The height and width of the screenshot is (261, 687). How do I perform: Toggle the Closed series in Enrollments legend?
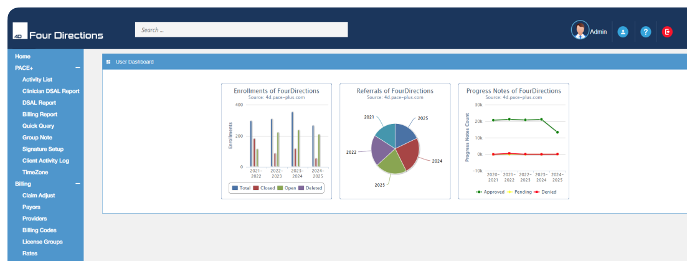264,187
